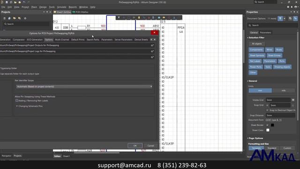Select the Comparator tab in dialog
300x169 pixels.
(x=19, y=39)
